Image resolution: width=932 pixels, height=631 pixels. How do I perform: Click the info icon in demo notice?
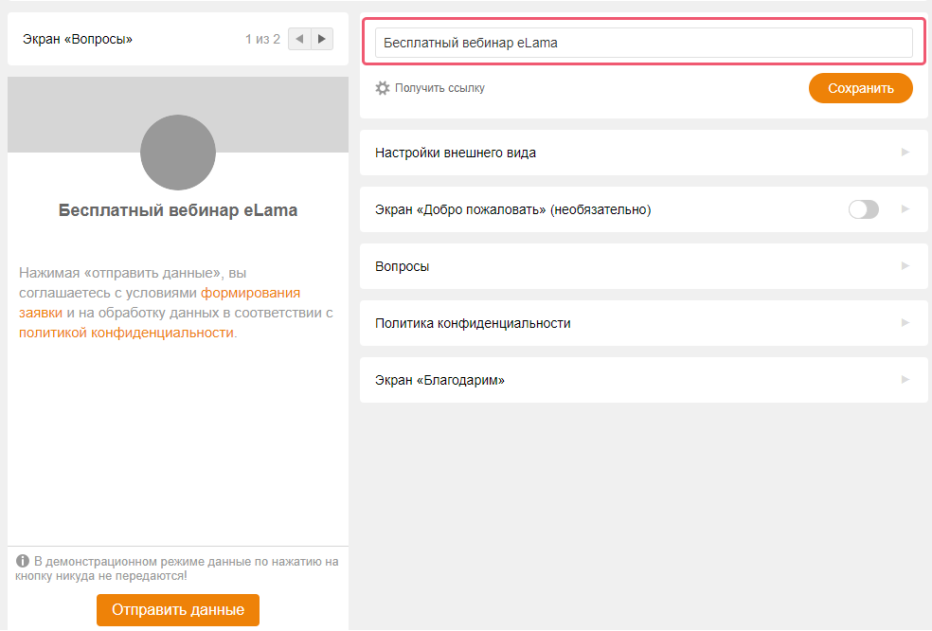[23, 562]
